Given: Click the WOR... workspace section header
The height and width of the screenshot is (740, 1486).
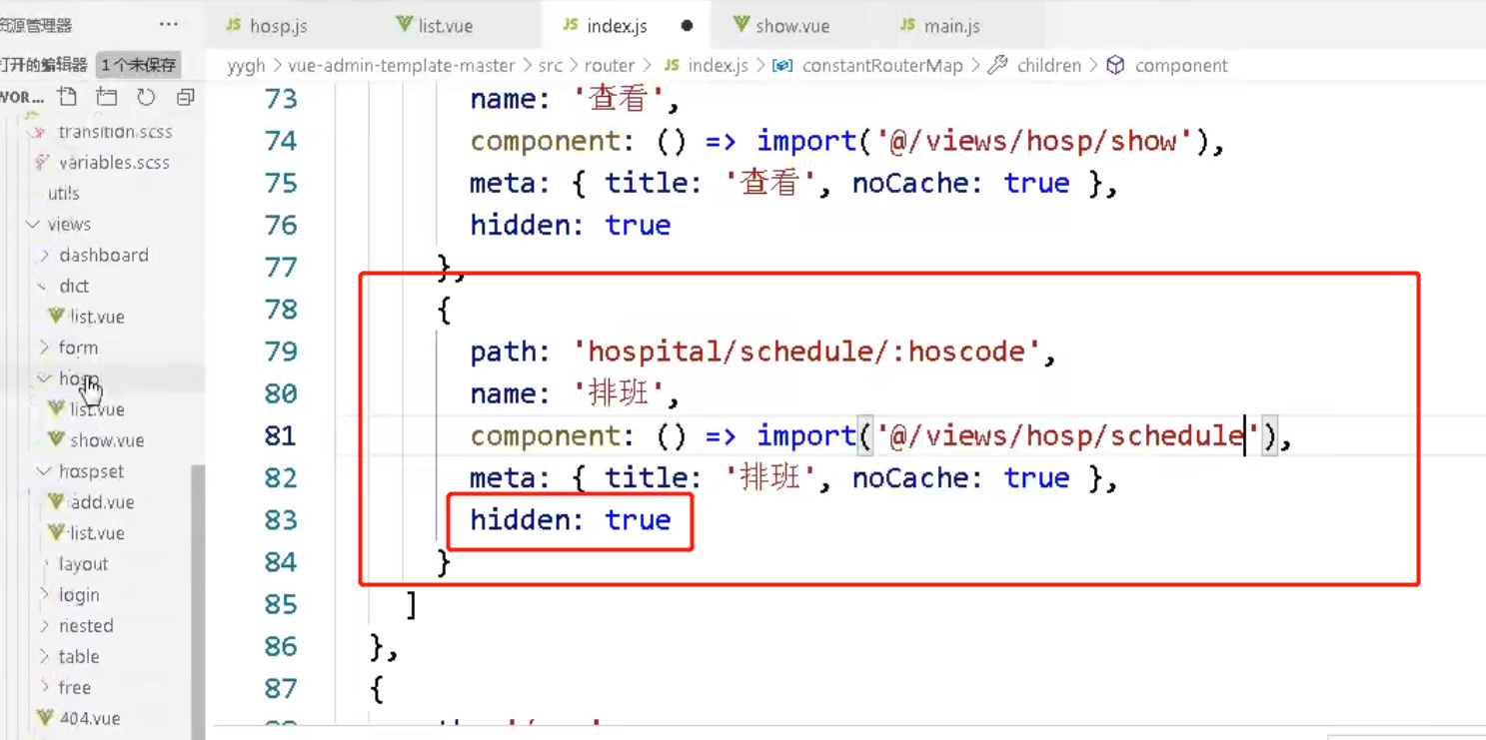Looking at the screenshot, I should pyautogui.click(x=22, y=97).
